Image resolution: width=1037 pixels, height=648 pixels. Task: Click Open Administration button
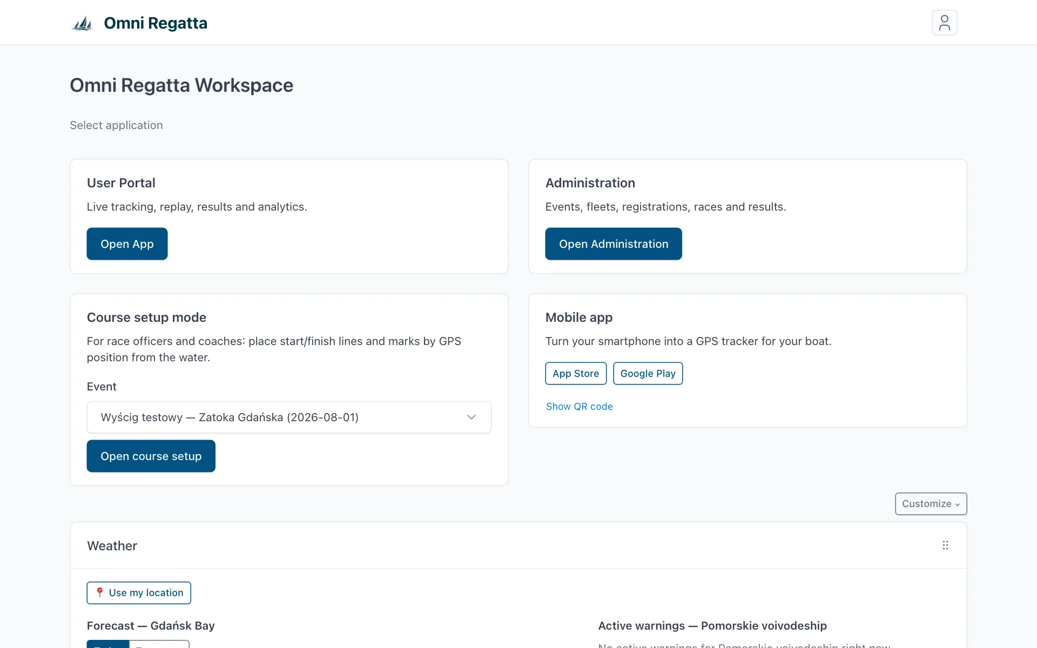click(x=614, y=244)
